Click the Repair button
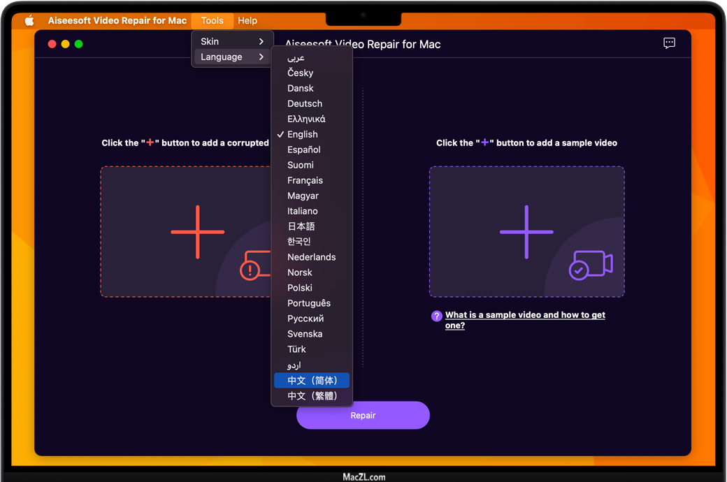 point(363,415)
